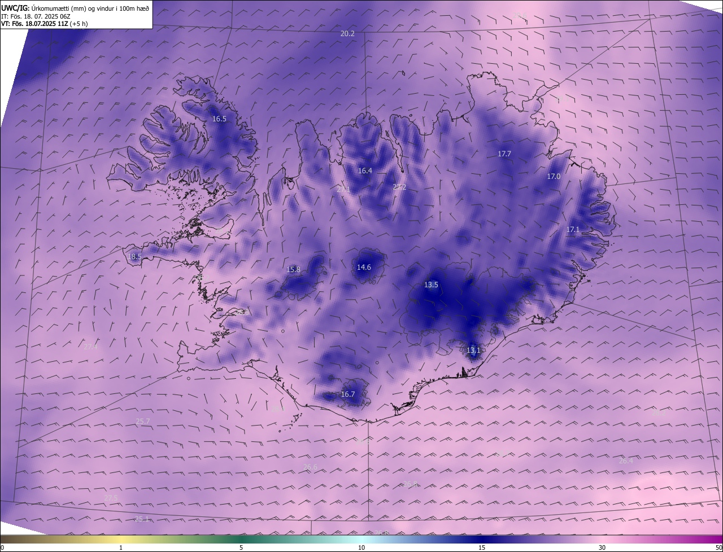Viewport: 723px width, 552px height.
Task: Click the color scale tick label 10
Action: click(361, 547)
